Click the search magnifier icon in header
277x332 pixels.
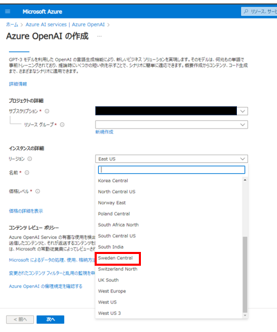pyautogui.click(x=246, y=11)
